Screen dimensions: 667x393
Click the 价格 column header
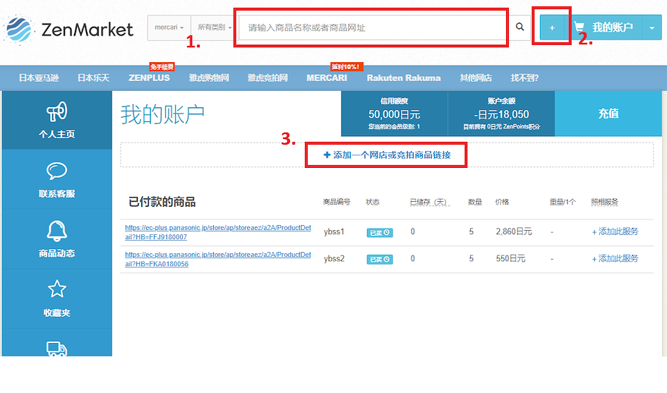click(x=502, y=202)
